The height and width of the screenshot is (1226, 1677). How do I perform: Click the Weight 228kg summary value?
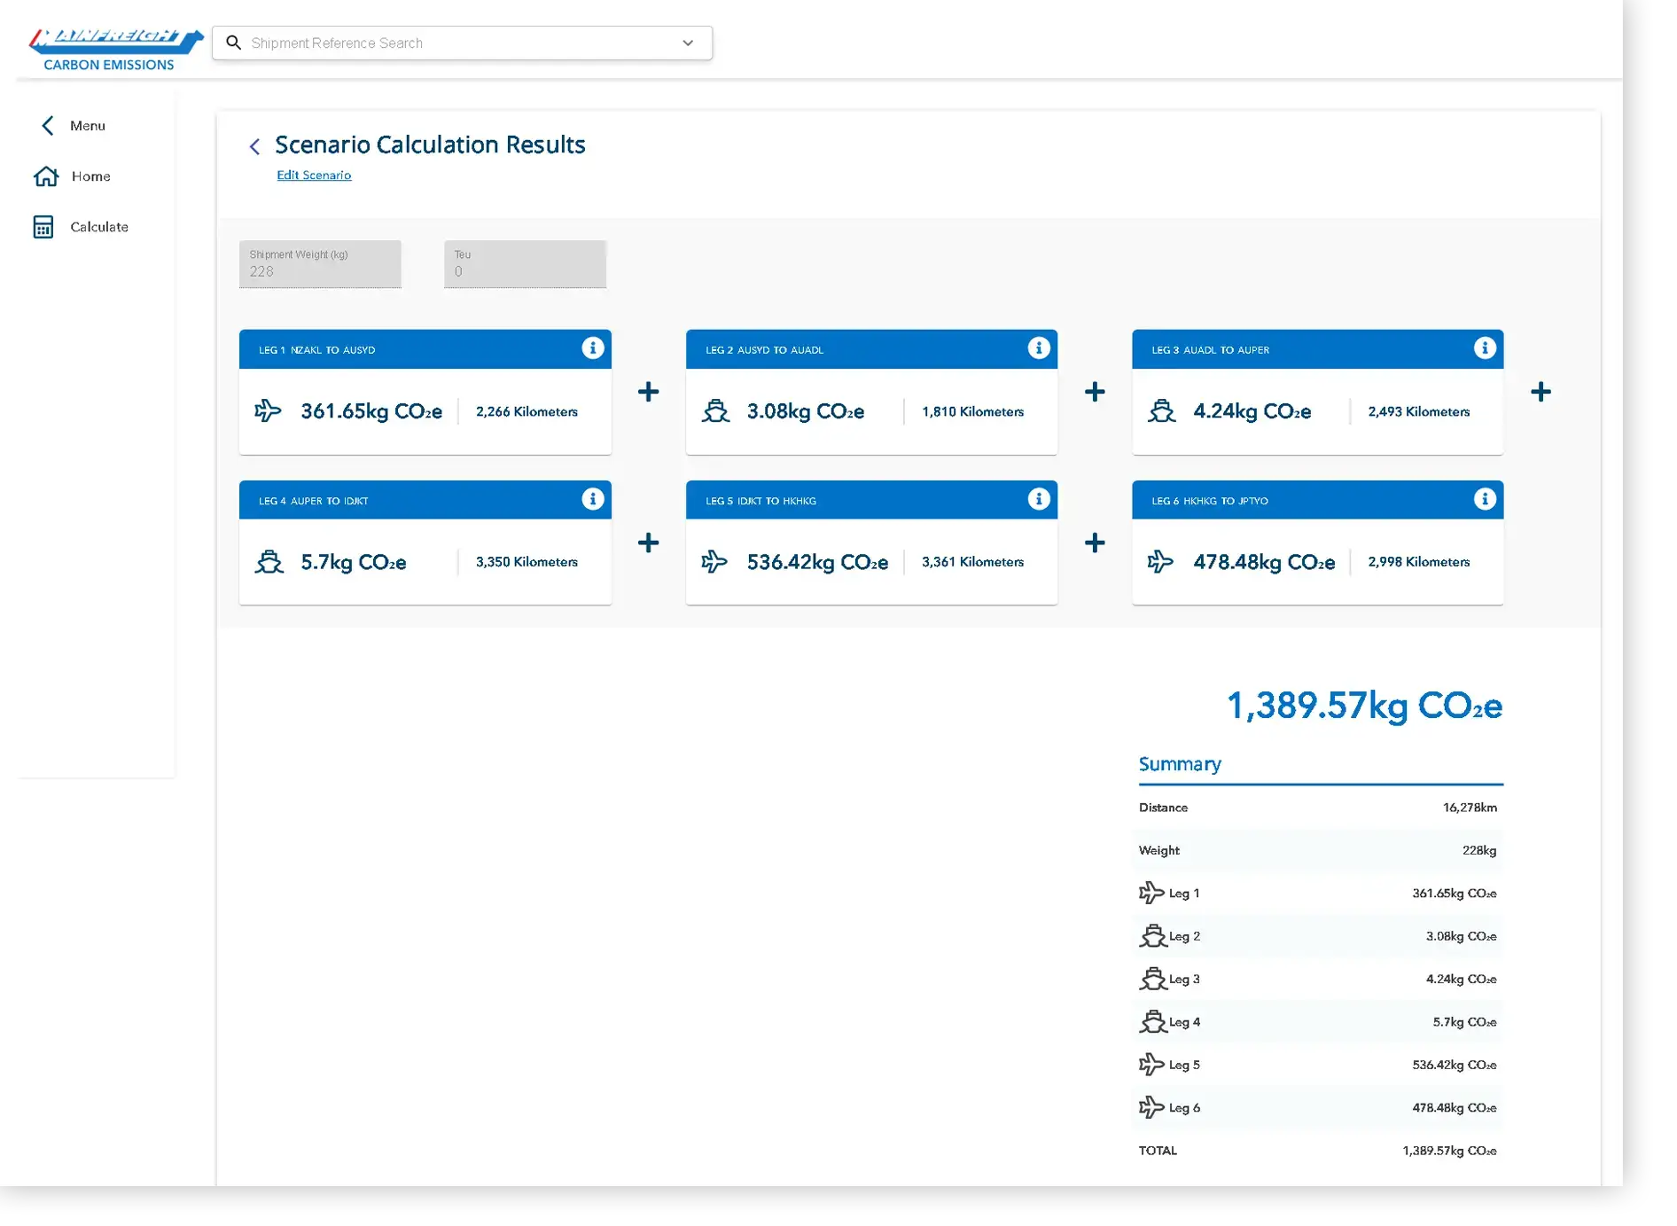(x=1479, y=850)
